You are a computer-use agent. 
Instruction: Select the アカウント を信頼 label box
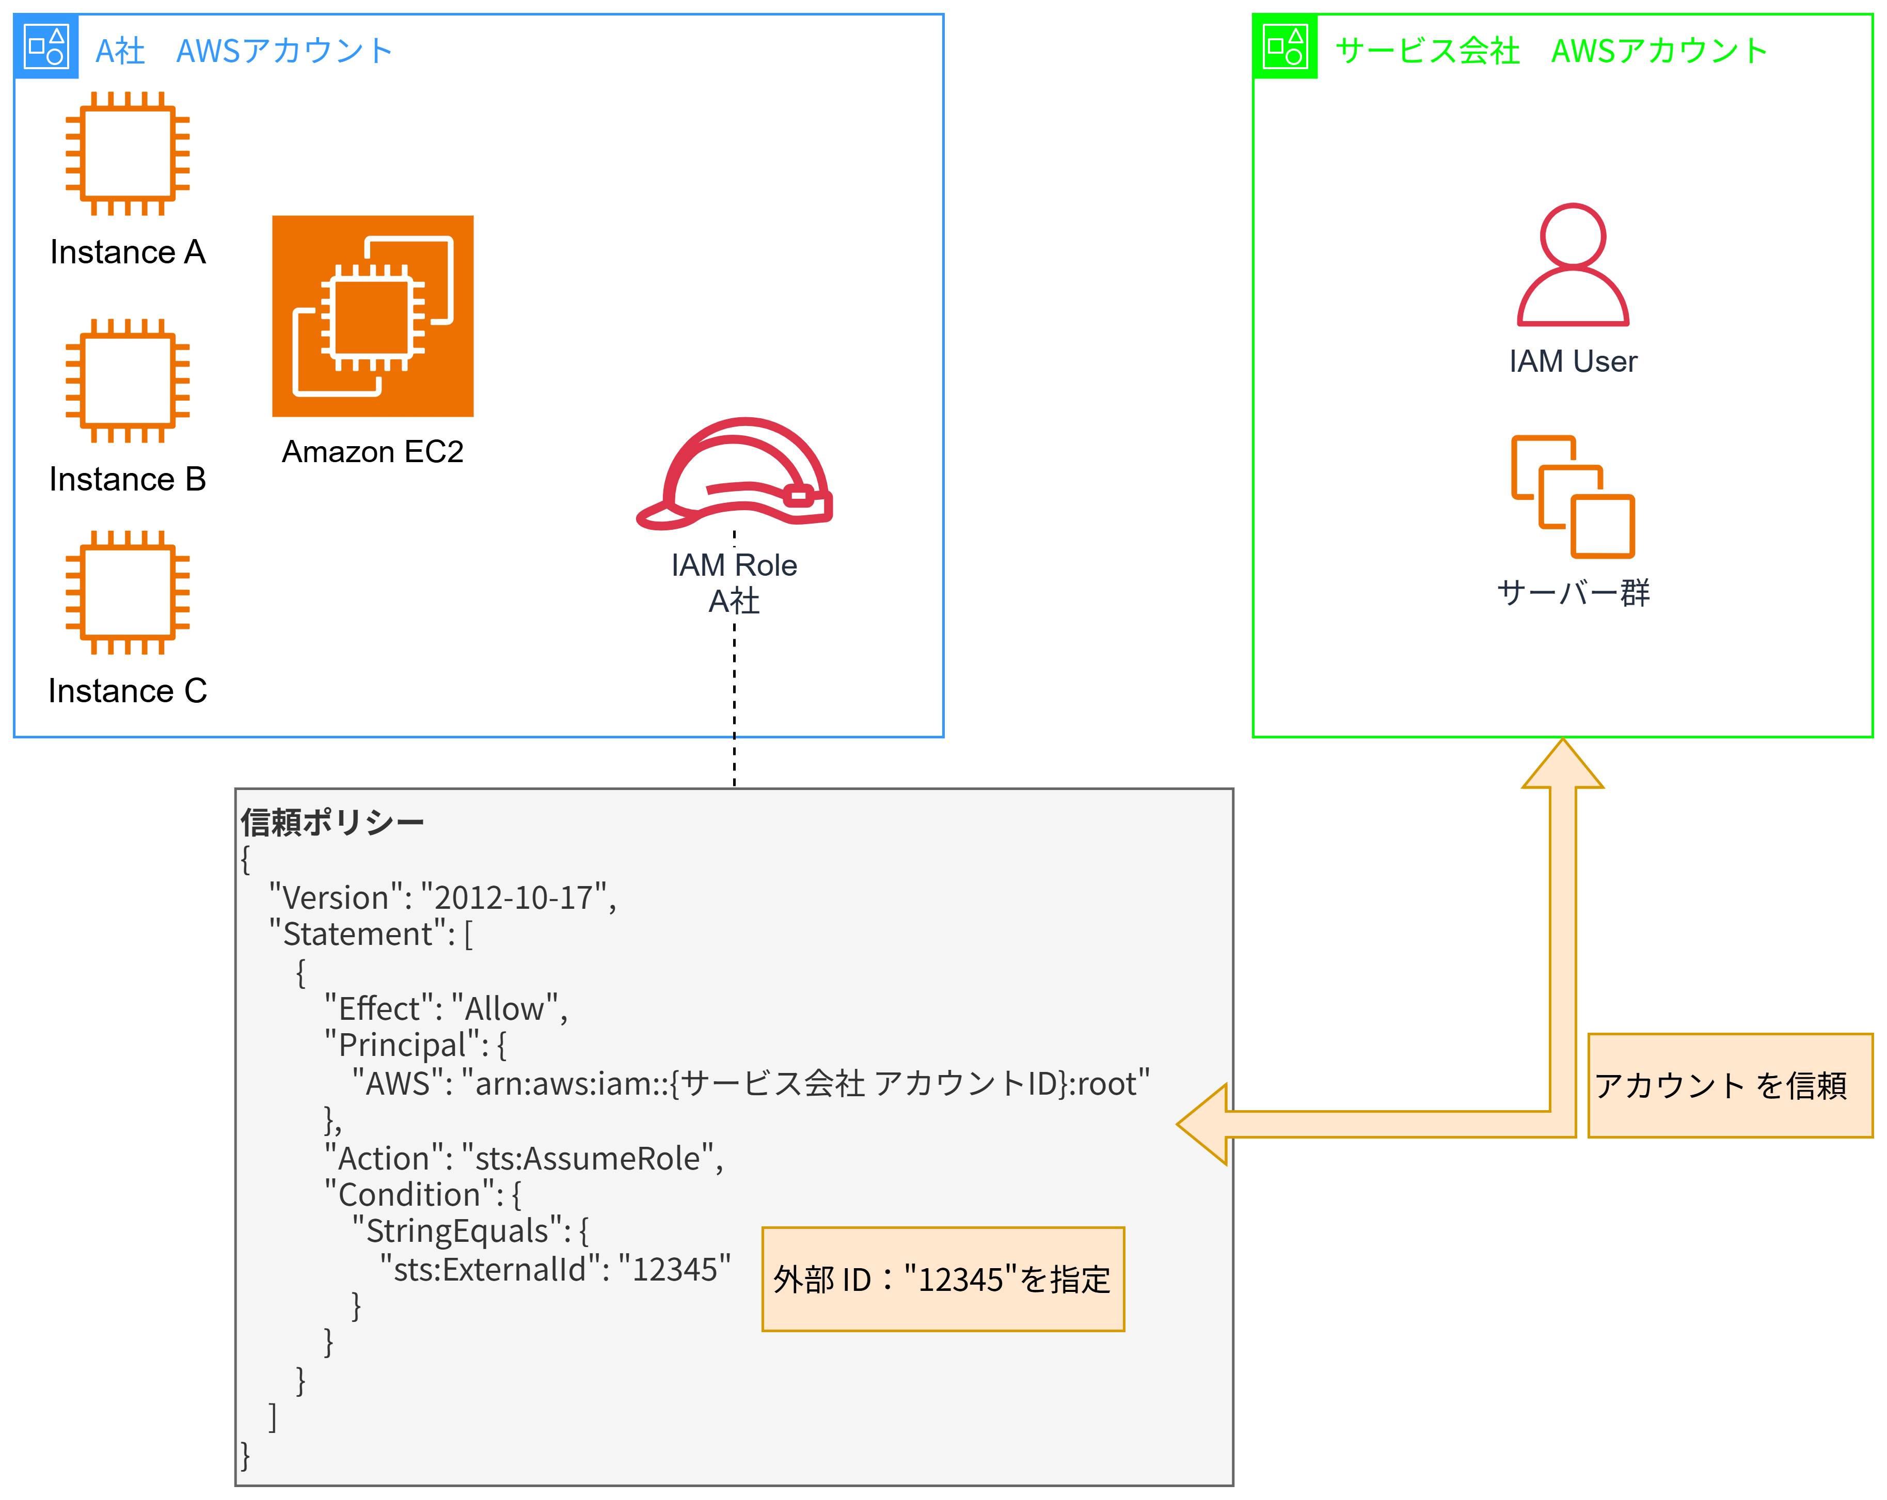pos(1730,1085)
